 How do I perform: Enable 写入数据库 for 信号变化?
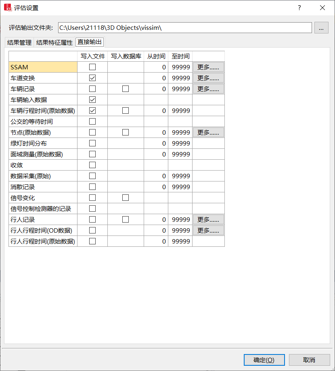(x=126, y=198)
